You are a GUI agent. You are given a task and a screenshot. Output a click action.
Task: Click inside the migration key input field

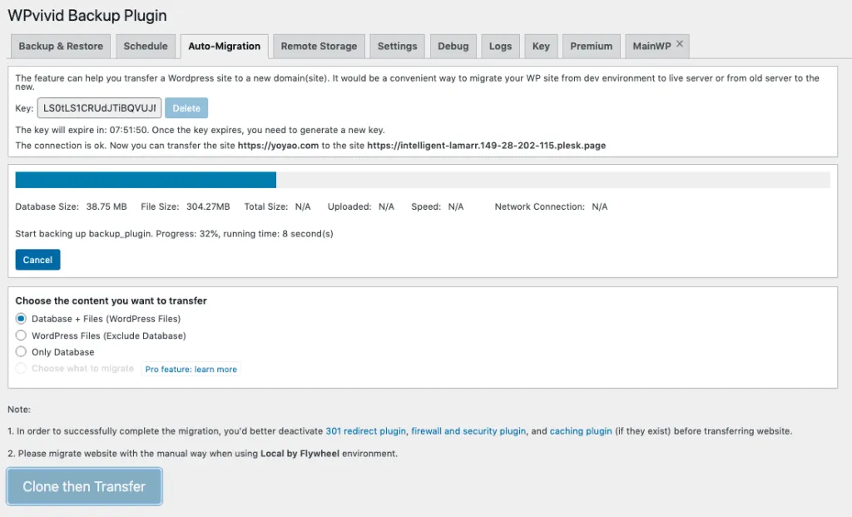coord(99,107)
